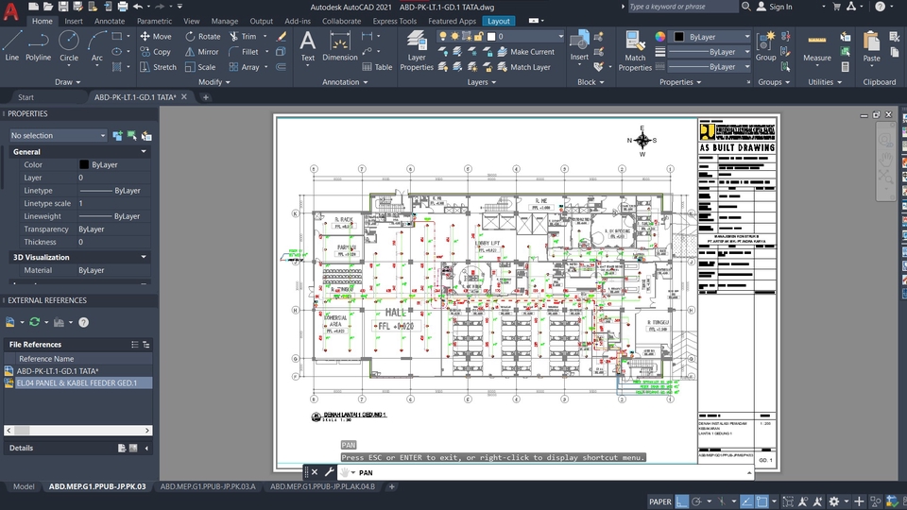Toggle PAPER space button in status bar
Screen dimensions: 907x510
660,501
